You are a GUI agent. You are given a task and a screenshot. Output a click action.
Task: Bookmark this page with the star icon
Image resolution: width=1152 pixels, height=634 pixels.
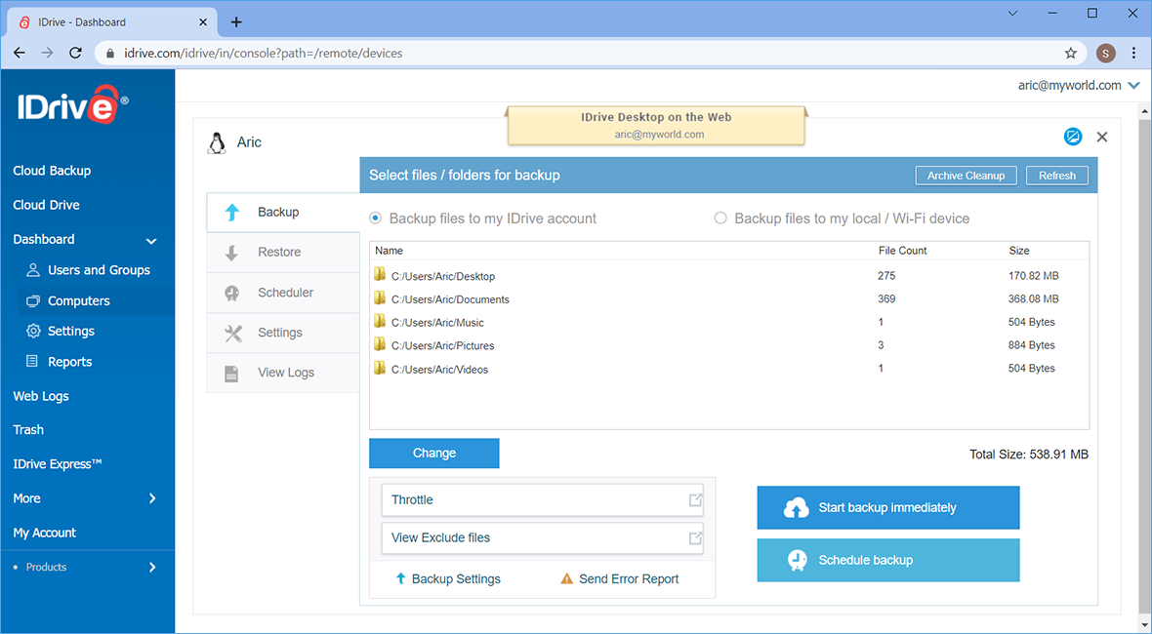click(x=1070, y=53)
